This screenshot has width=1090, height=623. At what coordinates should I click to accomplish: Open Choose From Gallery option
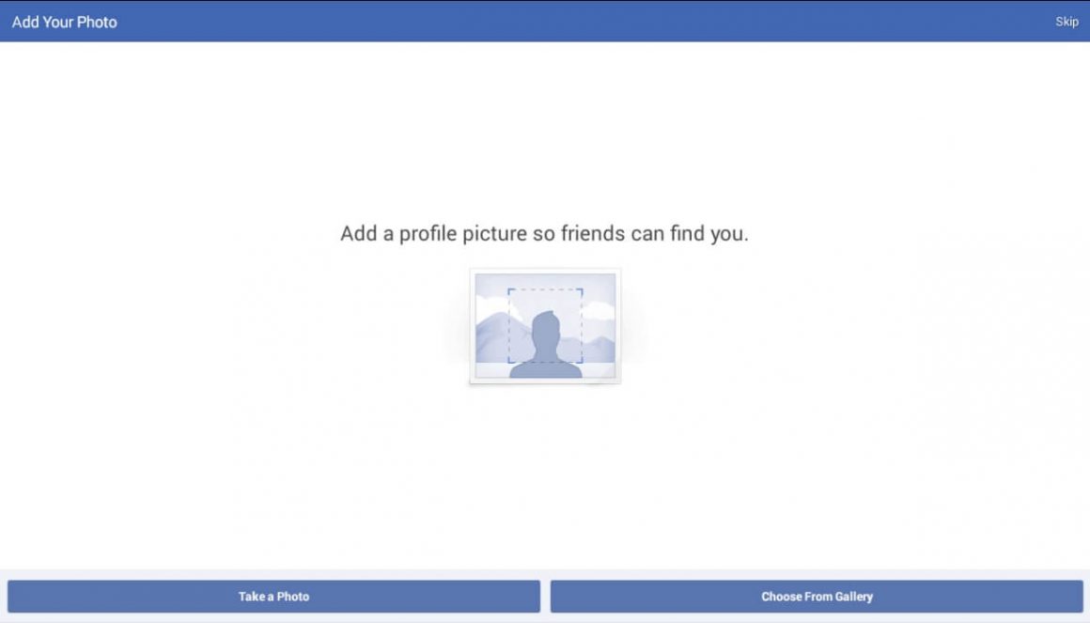(817, 597)
